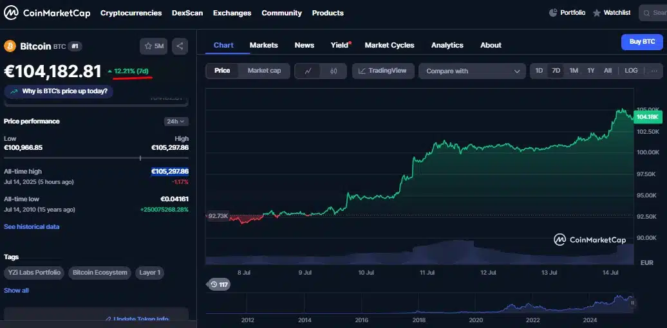Switch to the Market Cycles tab
The height and width of the screenshot is (328, 667).
390,45
